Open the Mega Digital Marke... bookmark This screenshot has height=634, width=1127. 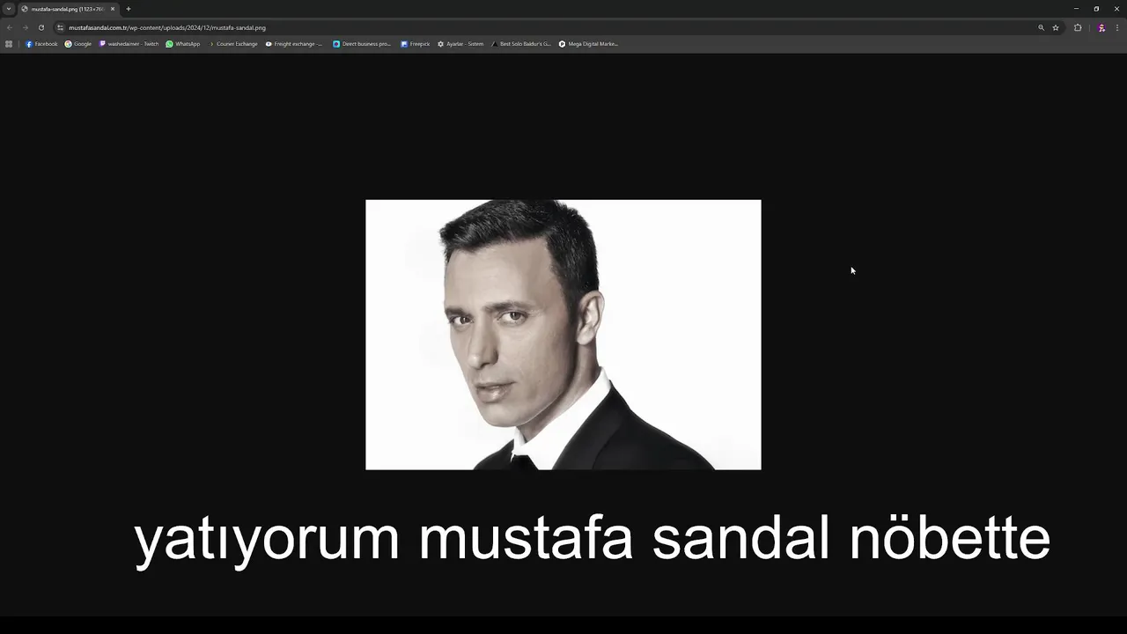click(x=588, y=44)
